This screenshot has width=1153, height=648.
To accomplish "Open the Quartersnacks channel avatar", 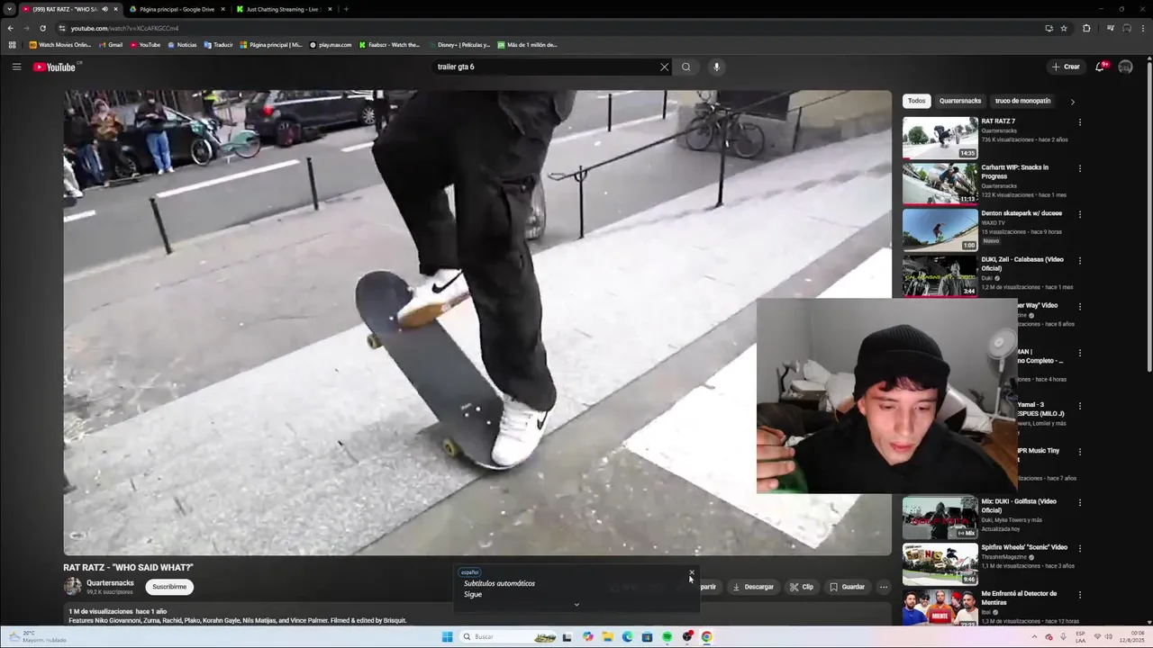I will [72, 587].
